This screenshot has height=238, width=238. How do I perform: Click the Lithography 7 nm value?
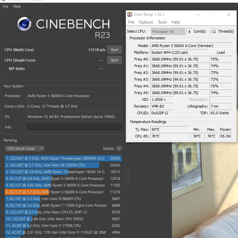(x=221, y=106)
